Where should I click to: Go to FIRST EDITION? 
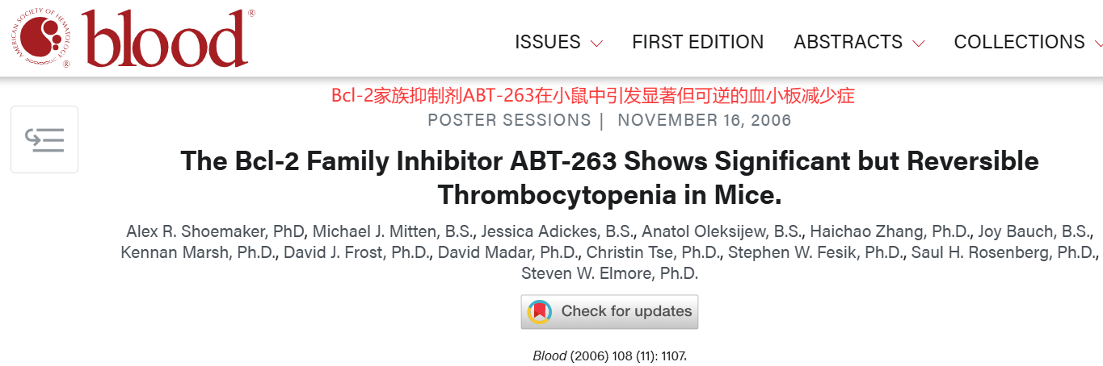(x=697, y=42)
